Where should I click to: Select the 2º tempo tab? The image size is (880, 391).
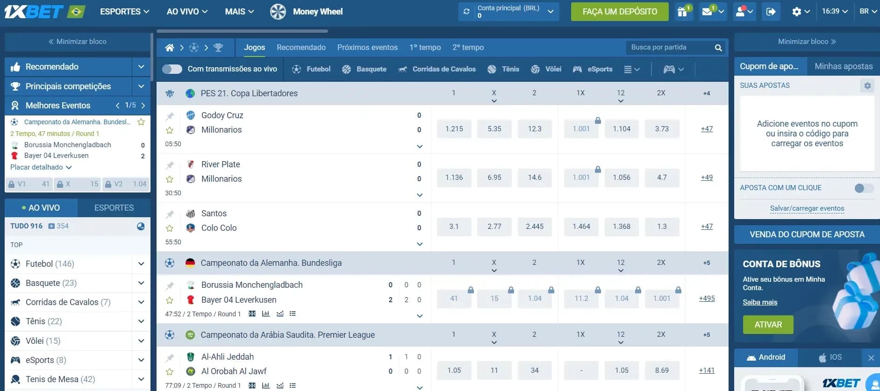pyautogui.click(x=468, y=48)
